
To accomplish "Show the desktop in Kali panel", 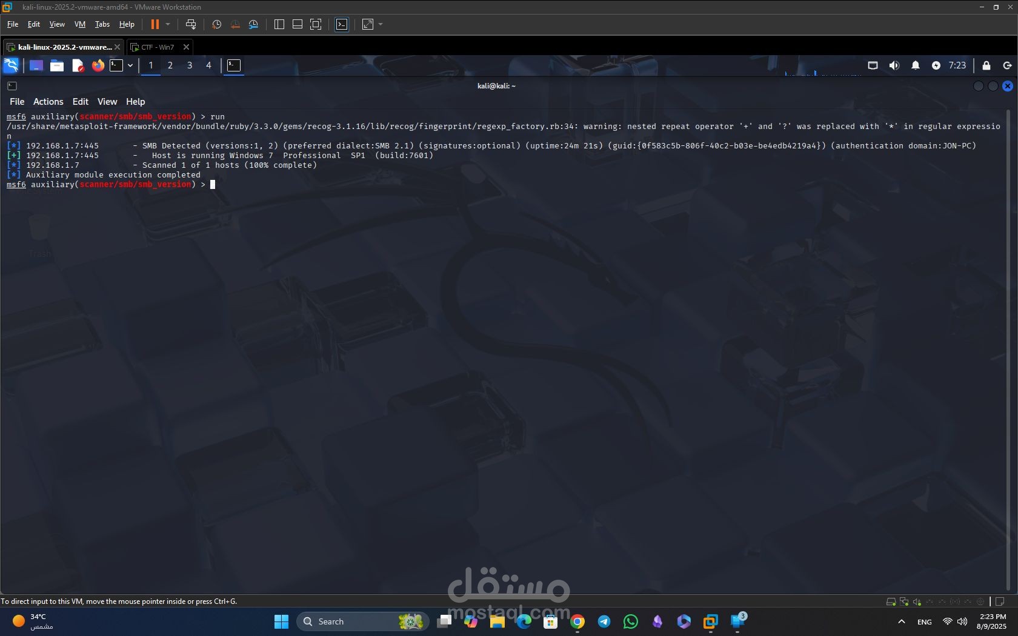I will [36, 65].
